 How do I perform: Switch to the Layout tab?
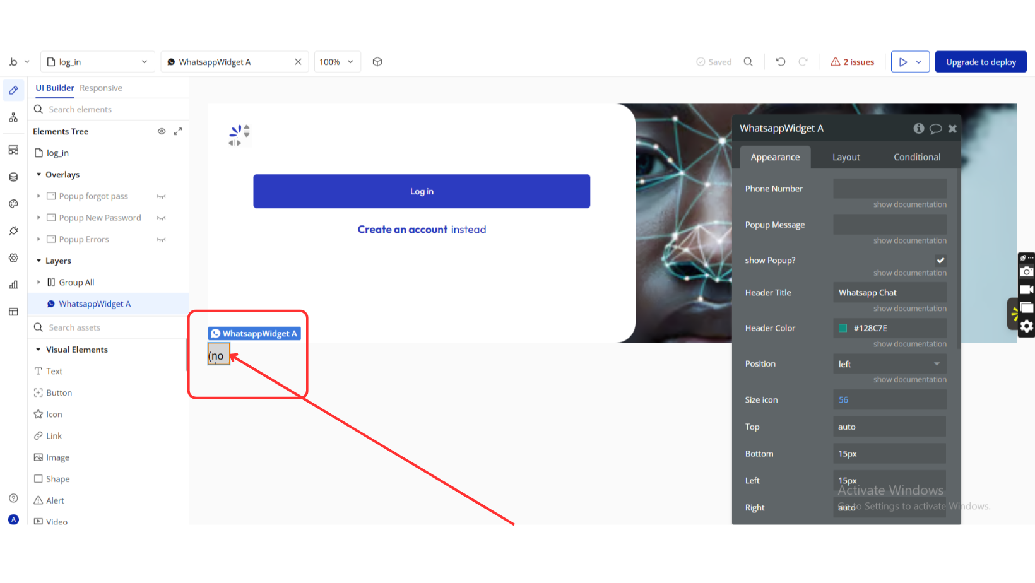(846, 157)
